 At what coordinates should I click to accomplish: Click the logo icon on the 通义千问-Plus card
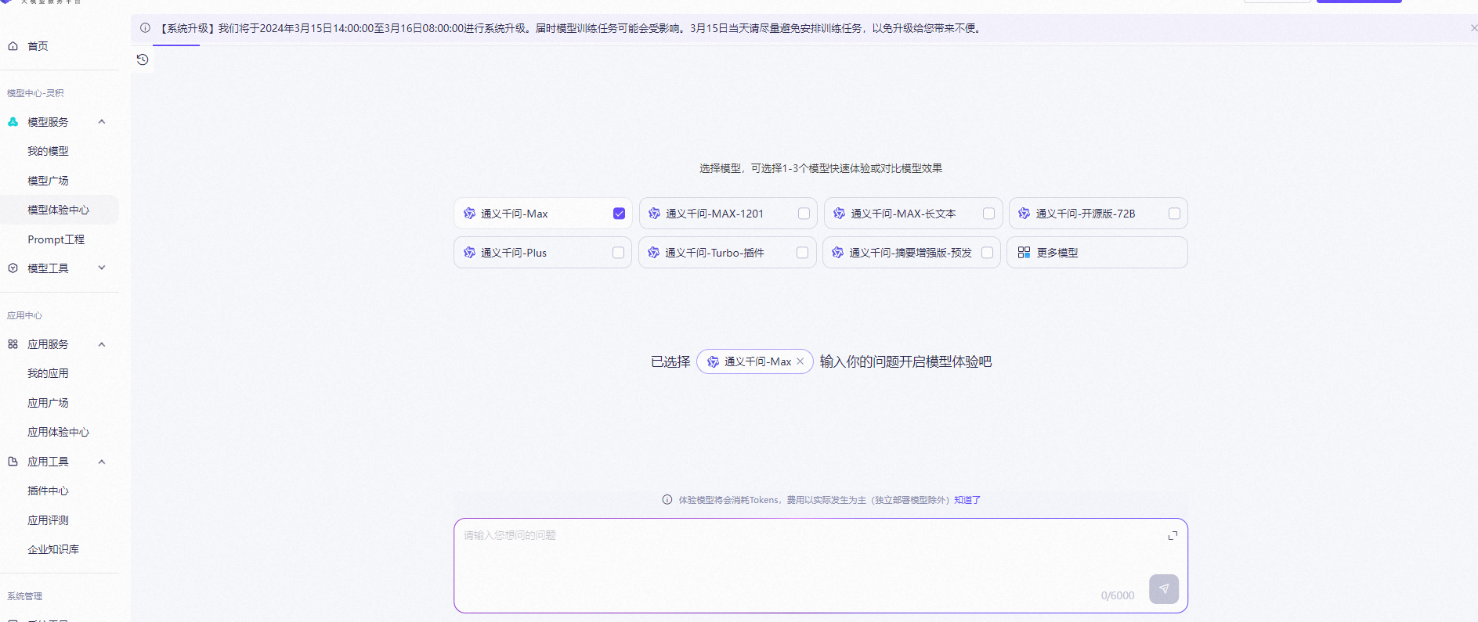(470, 253)
